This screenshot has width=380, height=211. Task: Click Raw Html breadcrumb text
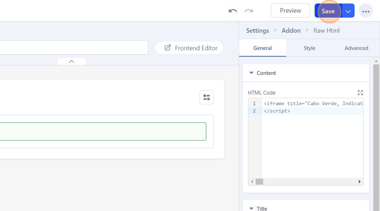pos(326,31)
